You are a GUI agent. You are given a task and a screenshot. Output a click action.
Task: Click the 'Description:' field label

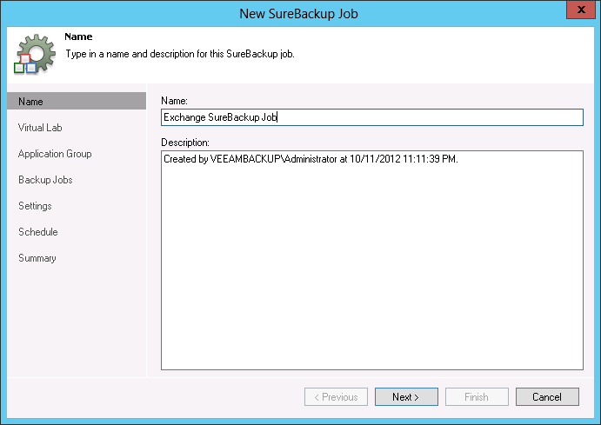185,143
